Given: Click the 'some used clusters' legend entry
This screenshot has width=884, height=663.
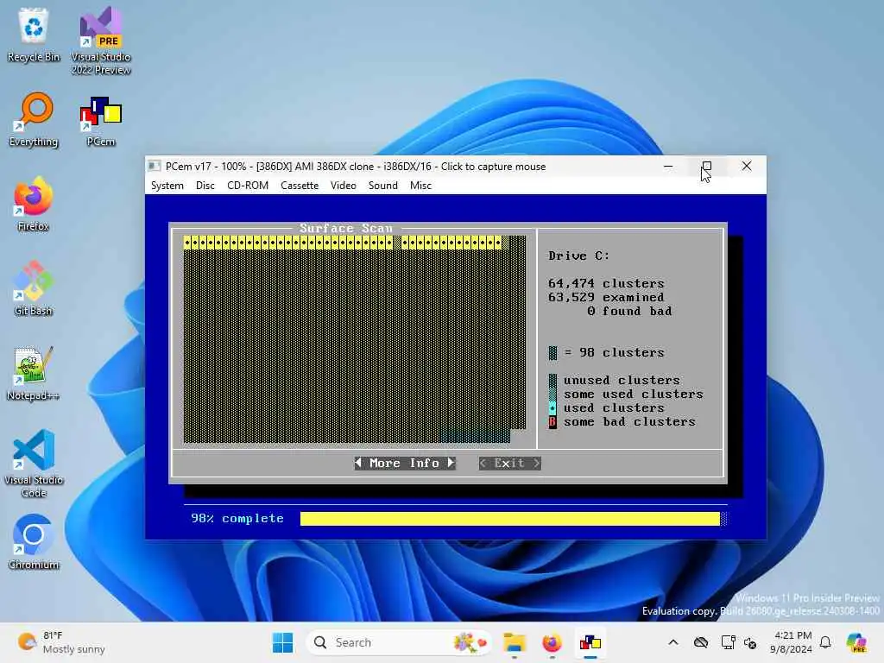Looking at the screenshot, I should [x=626, y=394].
